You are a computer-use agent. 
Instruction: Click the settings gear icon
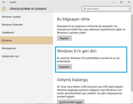click(x=4, y=9)
